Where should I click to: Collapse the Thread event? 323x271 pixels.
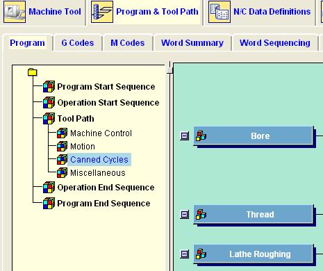[x=185, y=215]
